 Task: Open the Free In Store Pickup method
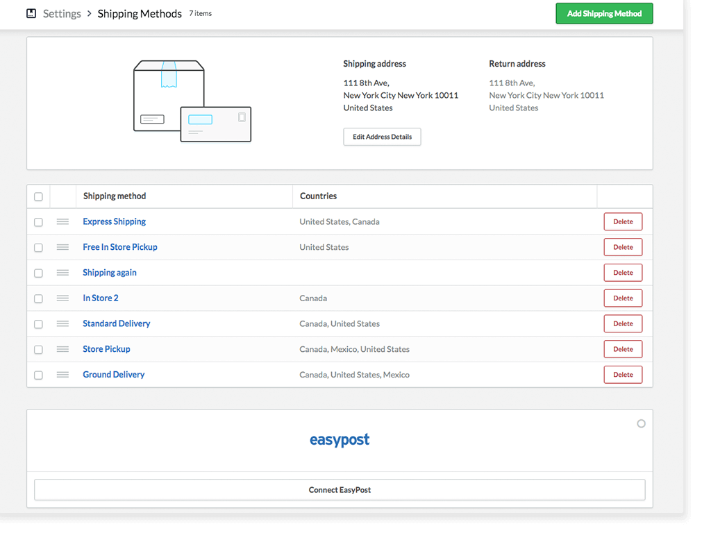[120, 247]
